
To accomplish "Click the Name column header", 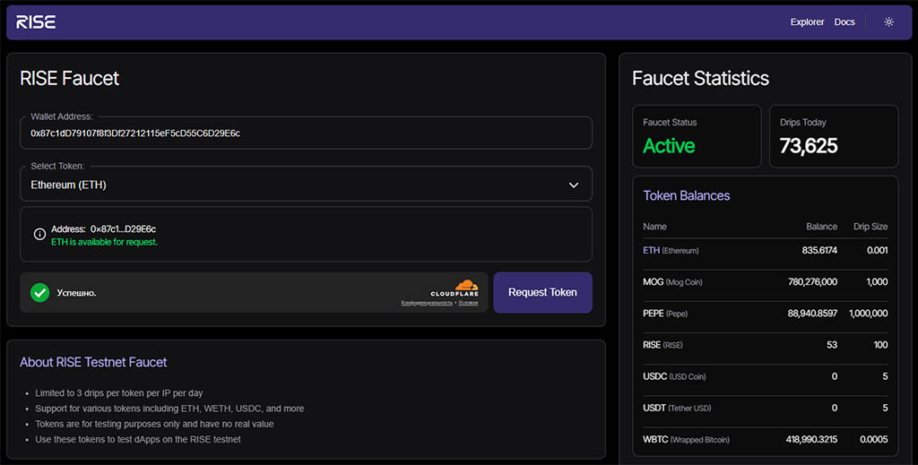I will coord(654,227).
